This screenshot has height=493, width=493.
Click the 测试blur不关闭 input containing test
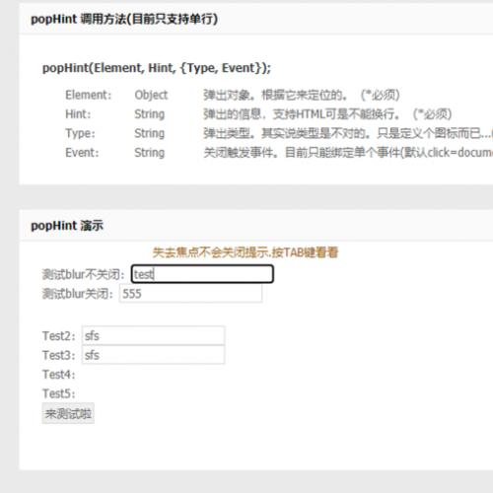202,274
